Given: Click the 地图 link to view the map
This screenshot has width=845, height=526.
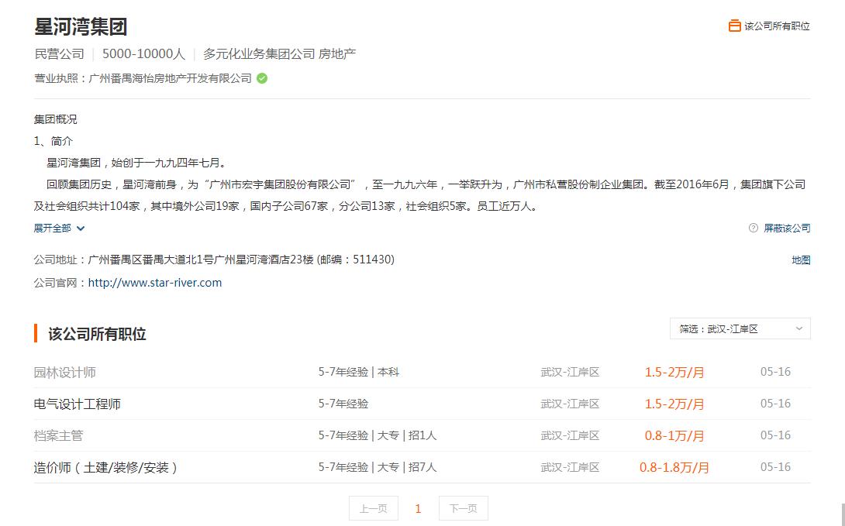Looking at the screenshot, I should tap(801, 260).
